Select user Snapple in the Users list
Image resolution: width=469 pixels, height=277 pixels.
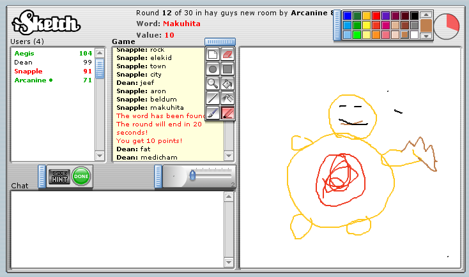click(x=53, y=71)
